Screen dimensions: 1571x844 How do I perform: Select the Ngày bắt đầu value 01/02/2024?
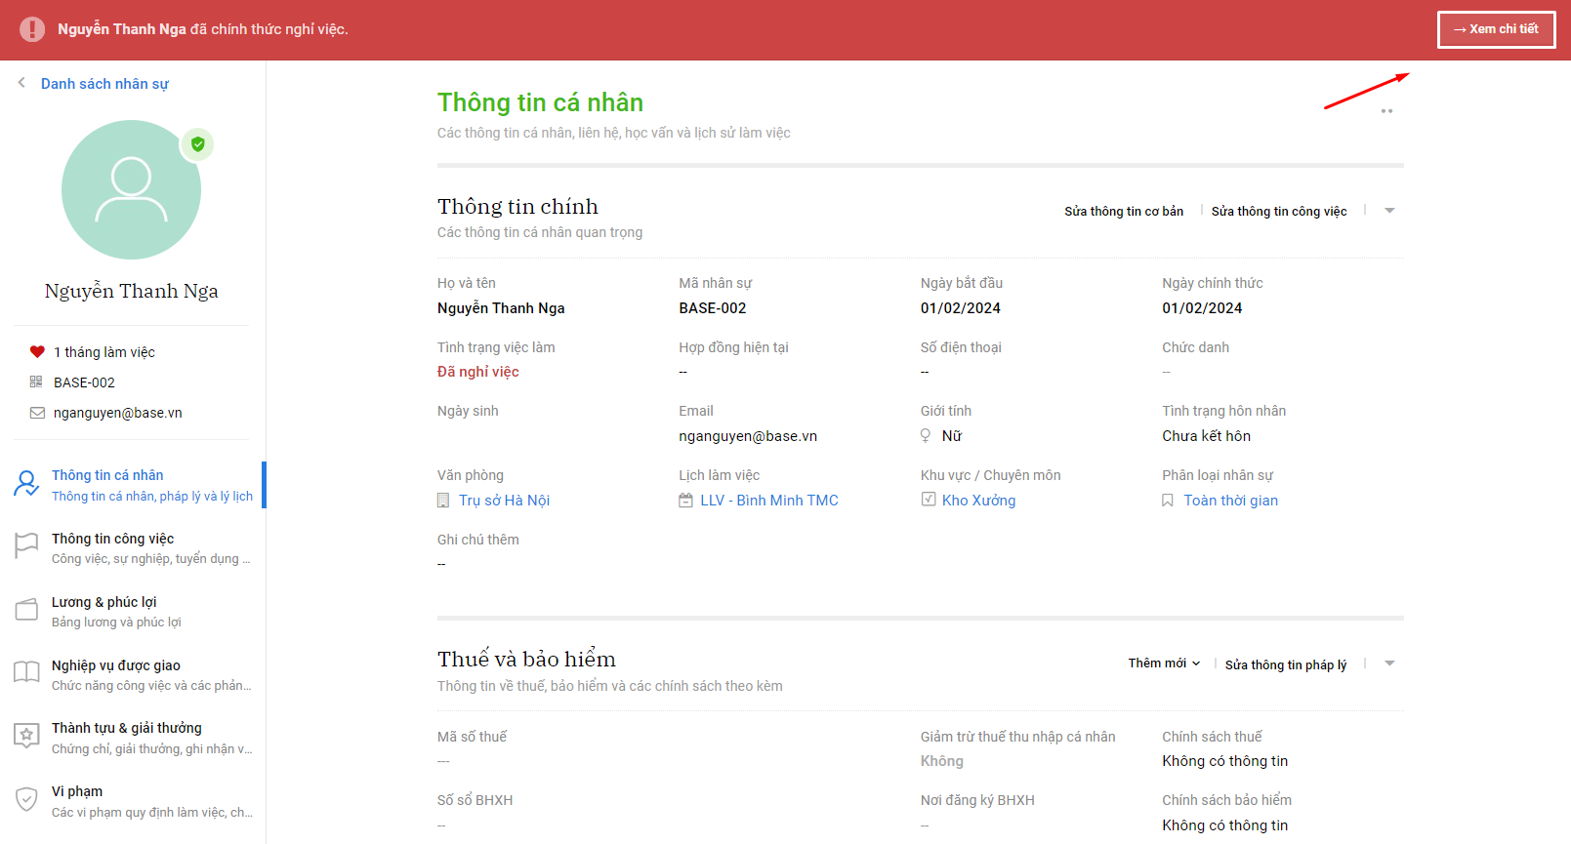coord(961,308)
